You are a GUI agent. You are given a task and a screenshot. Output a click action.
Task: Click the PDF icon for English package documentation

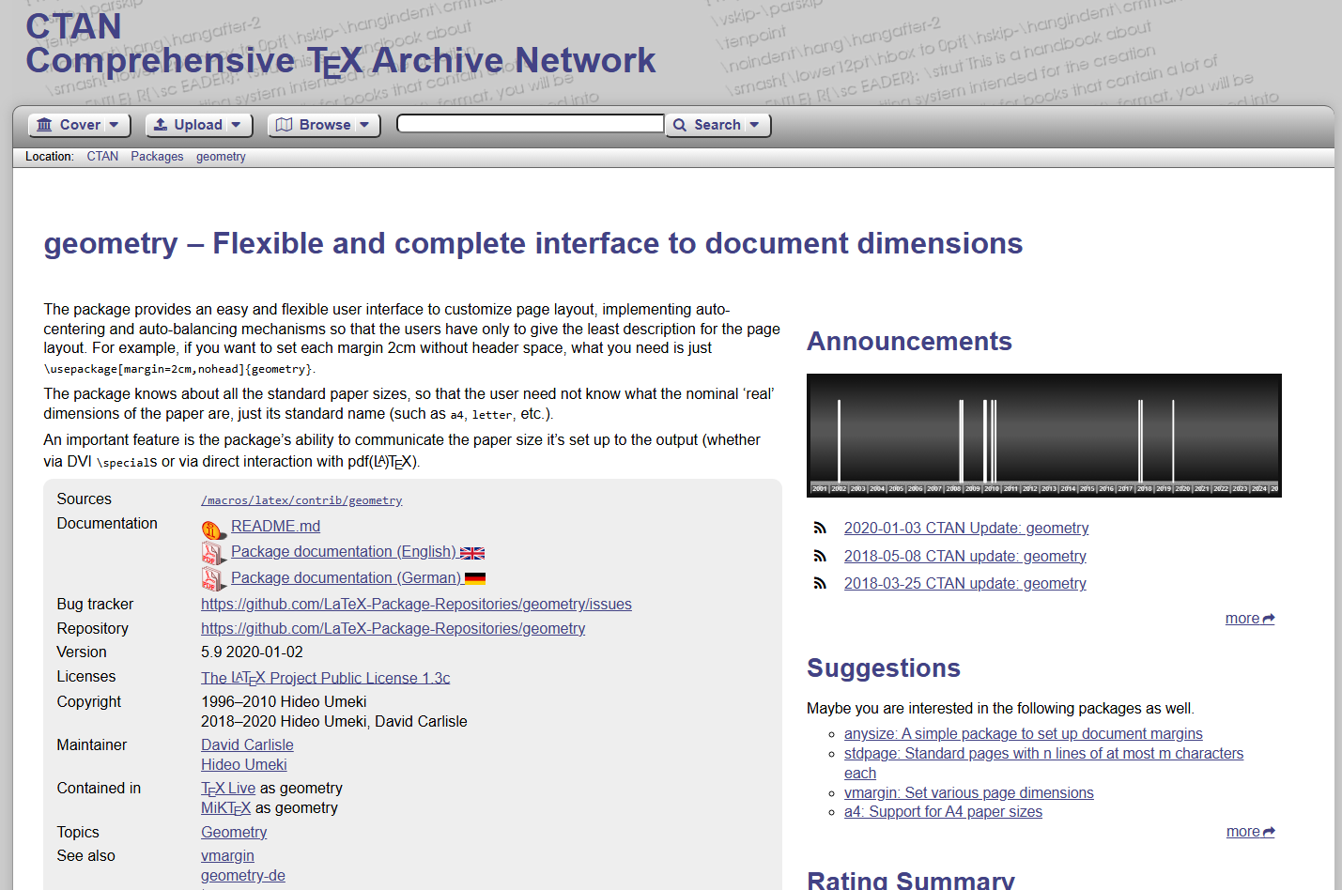coord(212,553)
